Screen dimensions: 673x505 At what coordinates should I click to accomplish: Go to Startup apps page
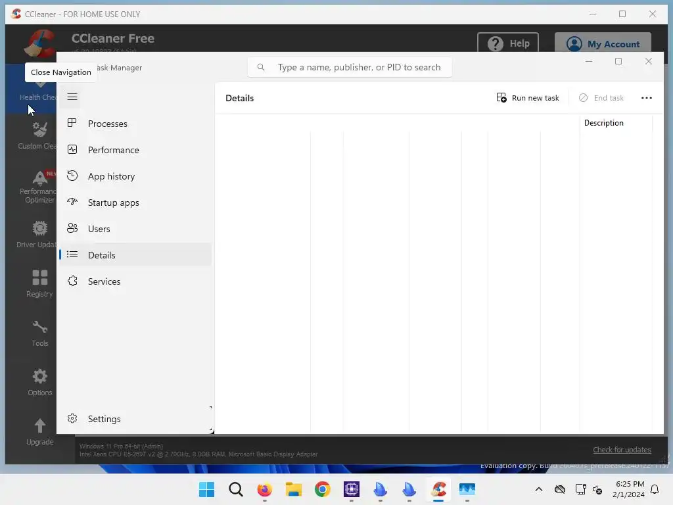(x=135, y=203)
